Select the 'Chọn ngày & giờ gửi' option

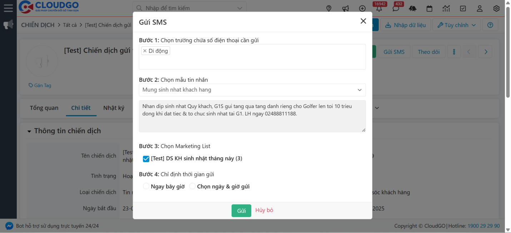(x=192, y=186)
